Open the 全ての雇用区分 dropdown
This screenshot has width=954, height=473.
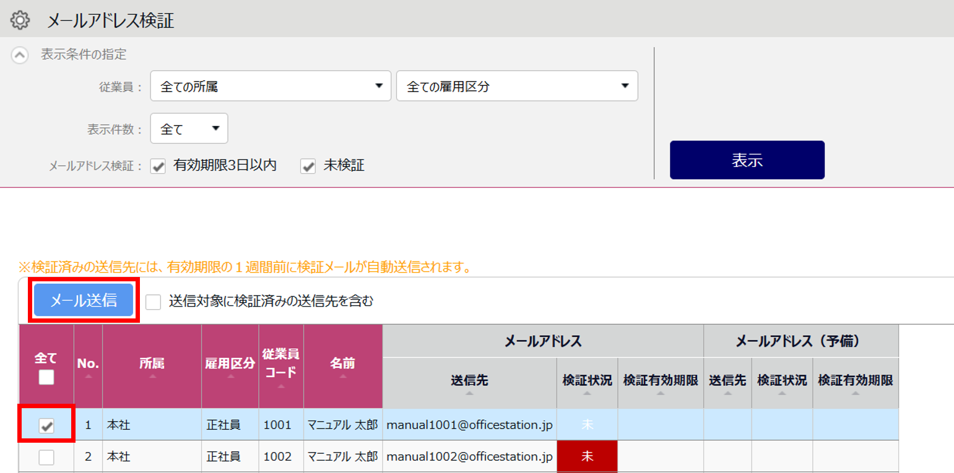517,86
